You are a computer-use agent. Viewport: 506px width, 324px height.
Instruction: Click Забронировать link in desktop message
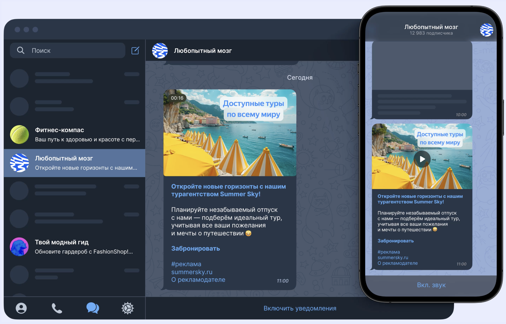(x=195, y=248)
